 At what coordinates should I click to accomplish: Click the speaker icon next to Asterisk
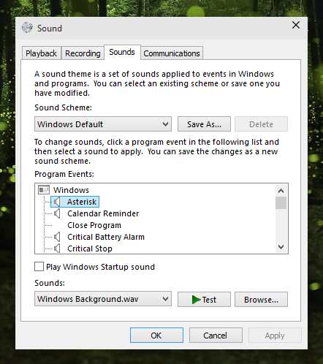57,202
